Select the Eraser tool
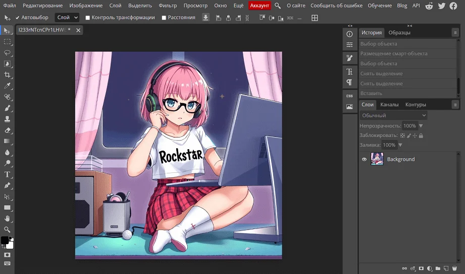465x274 pixels. (7, 130)
